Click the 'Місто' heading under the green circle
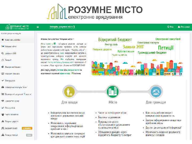Image resolution: width=192 pixels, height=144 pixels. click(x=113, y=102)
